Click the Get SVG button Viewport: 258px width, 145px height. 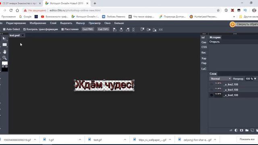tap(103, 29)
